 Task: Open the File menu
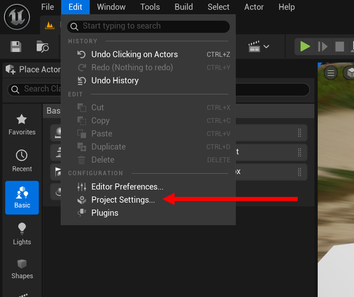(x=48, y=7)
